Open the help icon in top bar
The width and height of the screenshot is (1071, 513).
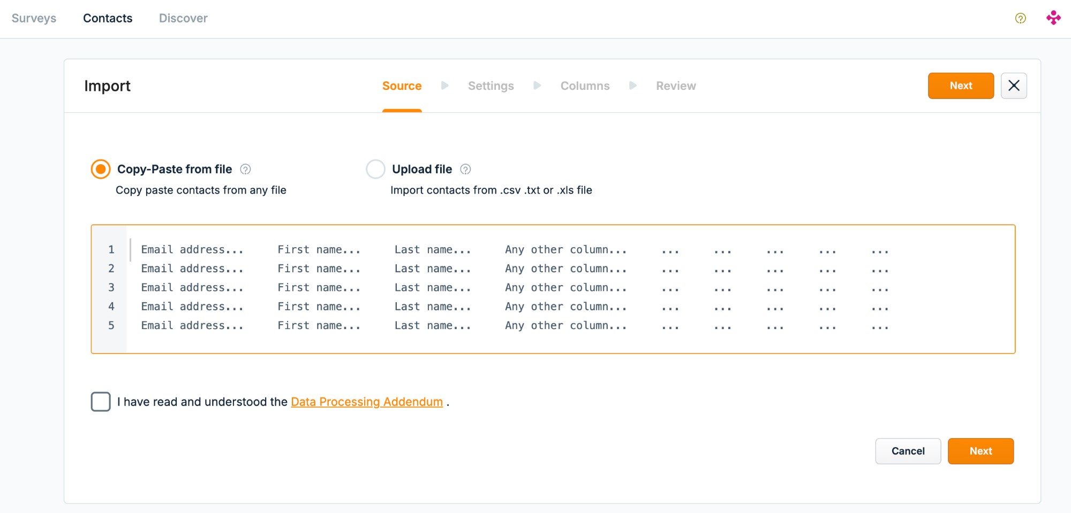point(1020,18)
